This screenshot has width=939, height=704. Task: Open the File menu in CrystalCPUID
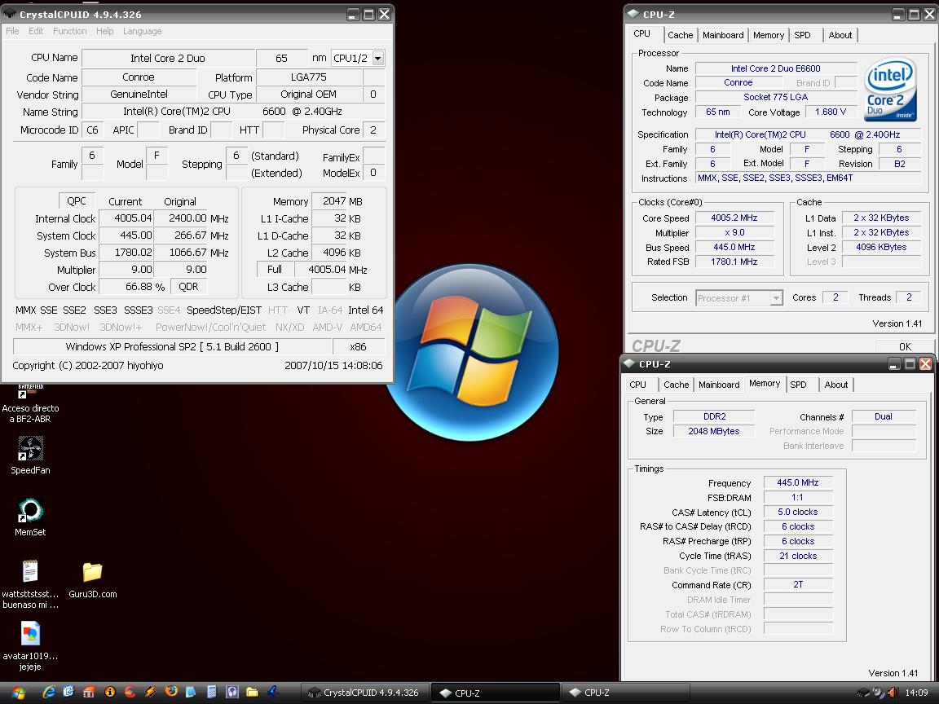(12, 31)
